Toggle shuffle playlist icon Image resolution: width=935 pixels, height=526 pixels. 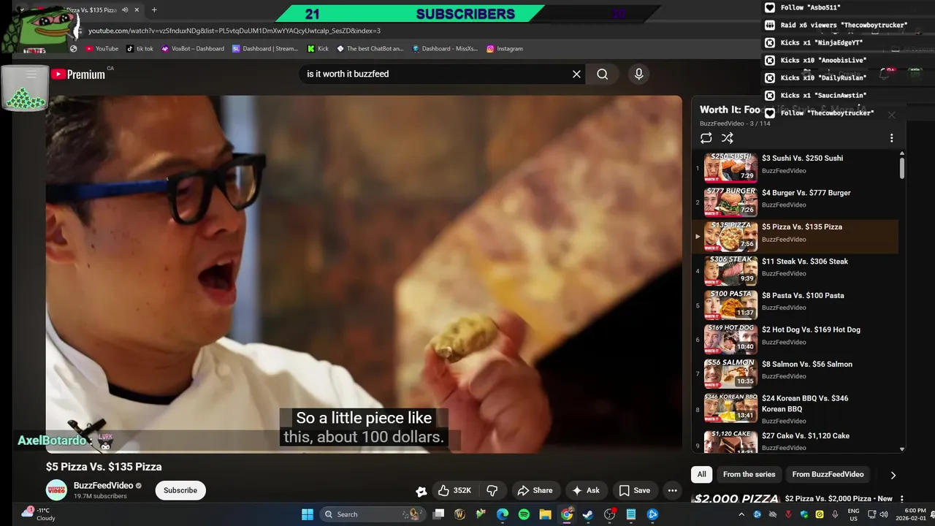(727, 138)
